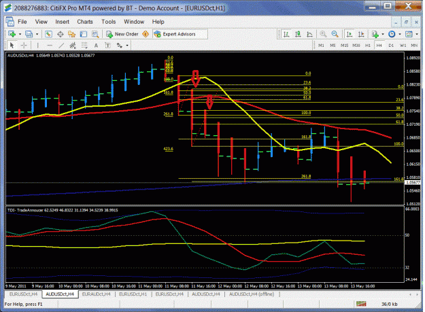Screen dimensions: 425x312
Task: Open the Templates dropdown arrow
Action: coord(417,34)
